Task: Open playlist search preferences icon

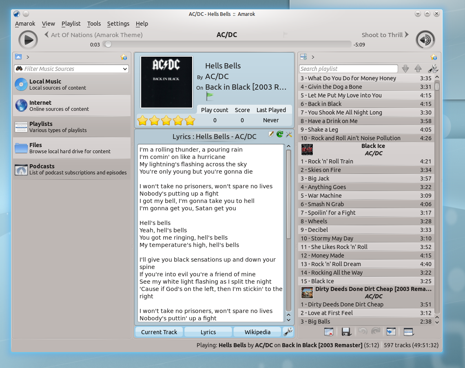Action: pyautogui.click(x=433, y=68)
